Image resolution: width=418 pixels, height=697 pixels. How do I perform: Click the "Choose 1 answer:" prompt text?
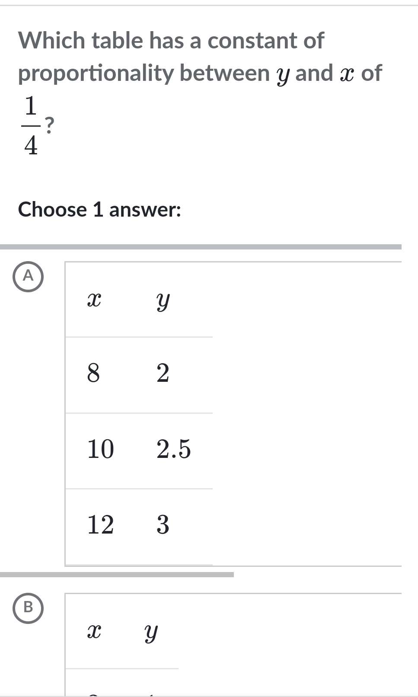click(x=99, y=210)
